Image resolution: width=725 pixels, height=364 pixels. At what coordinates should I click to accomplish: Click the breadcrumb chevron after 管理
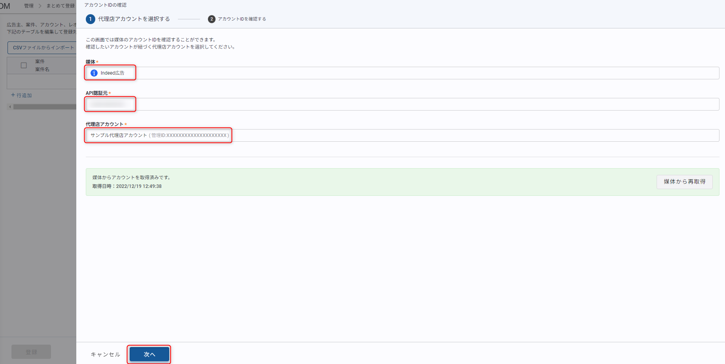40,6
